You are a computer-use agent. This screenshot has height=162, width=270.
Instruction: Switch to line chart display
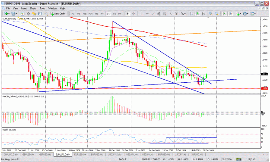(x=203, y=13)
